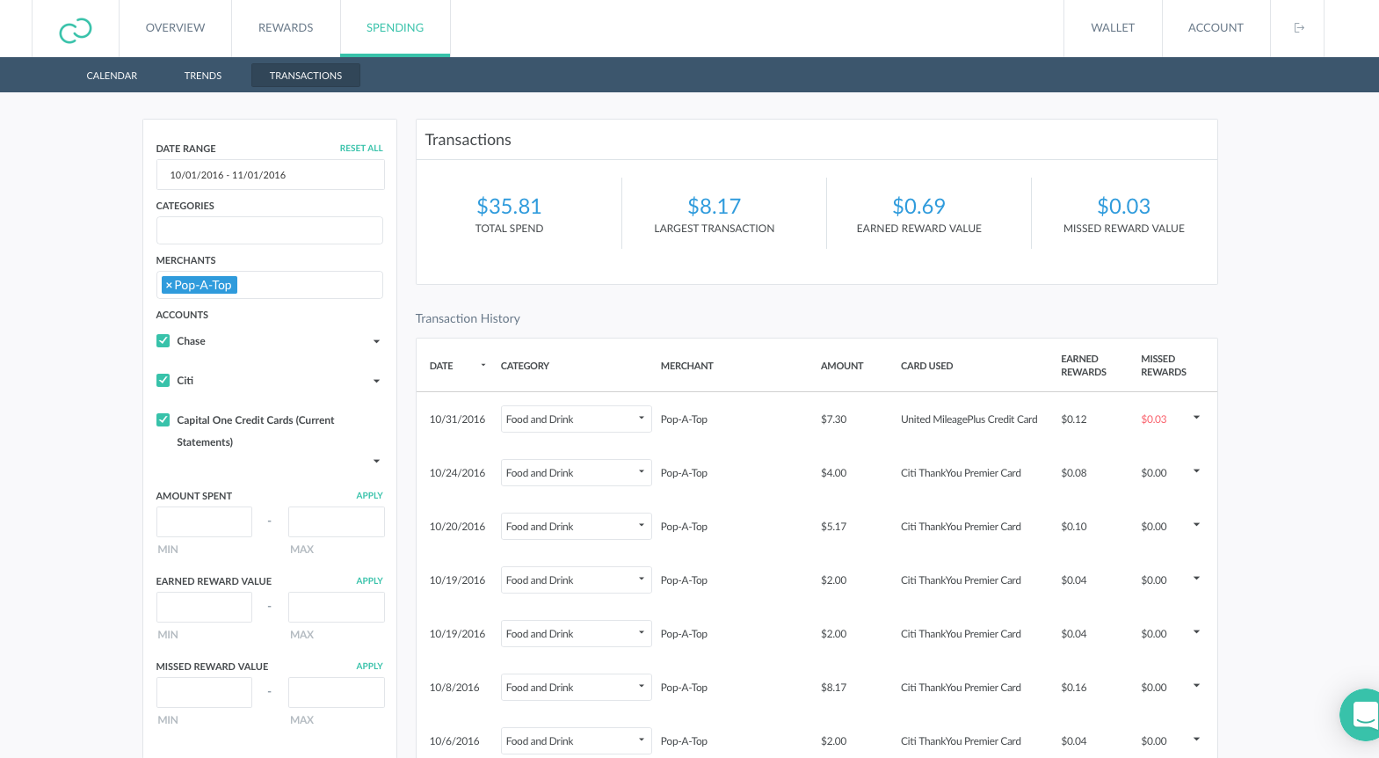Click the Missed Reward Value minimum field
1379x758 pixels.
tap(204, 692)
